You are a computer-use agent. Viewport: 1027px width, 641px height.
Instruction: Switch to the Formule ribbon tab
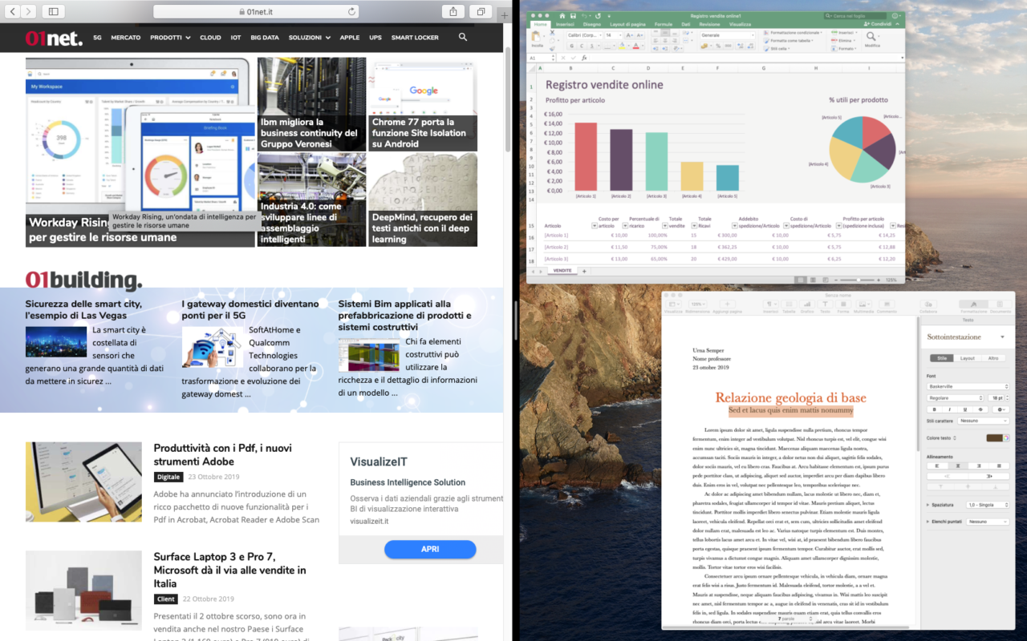[663, 25]
